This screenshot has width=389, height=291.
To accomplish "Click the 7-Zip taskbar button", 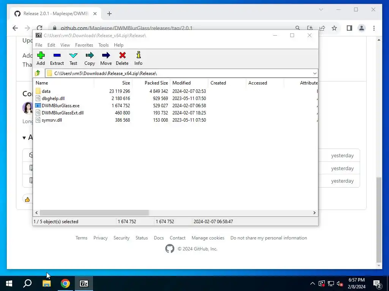I will click(x=84, y=283).
